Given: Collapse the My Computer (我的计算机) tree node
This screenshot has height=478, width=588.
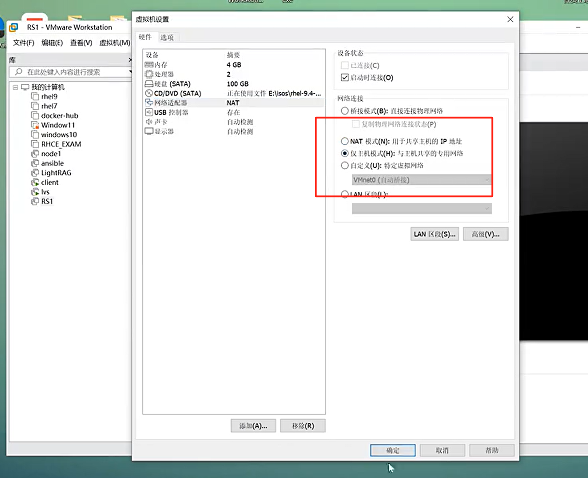Looking at the screenshot, I should pyautogui.click(x=15, y=87).
